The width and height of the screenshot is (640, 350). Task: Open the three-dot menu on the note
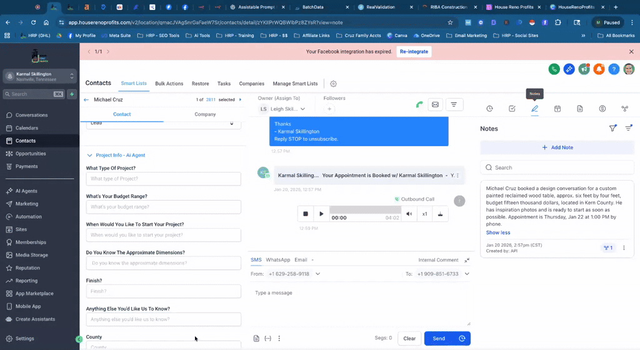(x=623, y=247)
